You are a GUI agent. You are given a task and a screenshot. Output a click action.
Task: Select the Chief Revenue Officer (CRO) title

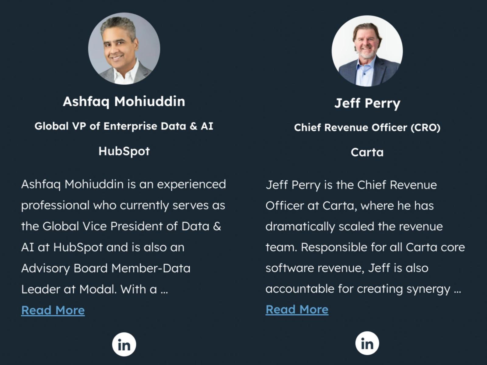coord(367,127)
